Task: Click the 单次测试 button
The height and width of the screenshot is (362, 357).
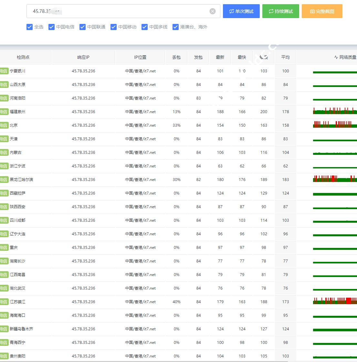Action: point(241,11)
